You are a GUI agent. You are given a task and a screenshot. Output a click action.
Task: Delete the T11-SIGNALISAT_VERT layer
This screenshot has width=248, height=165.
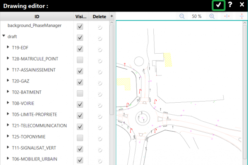(100, 150)
